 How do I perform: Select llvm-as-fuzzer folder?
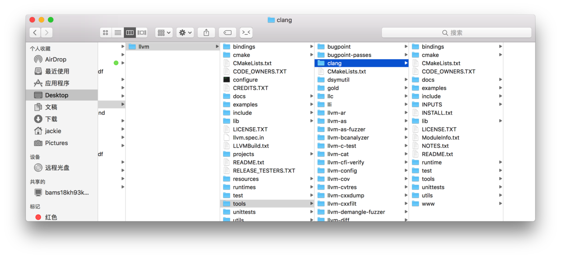[x=361, y=129]
